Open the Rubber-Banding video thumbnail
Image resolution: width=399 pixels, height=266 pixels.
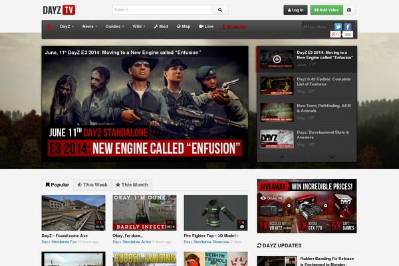(x=144, y=259)
